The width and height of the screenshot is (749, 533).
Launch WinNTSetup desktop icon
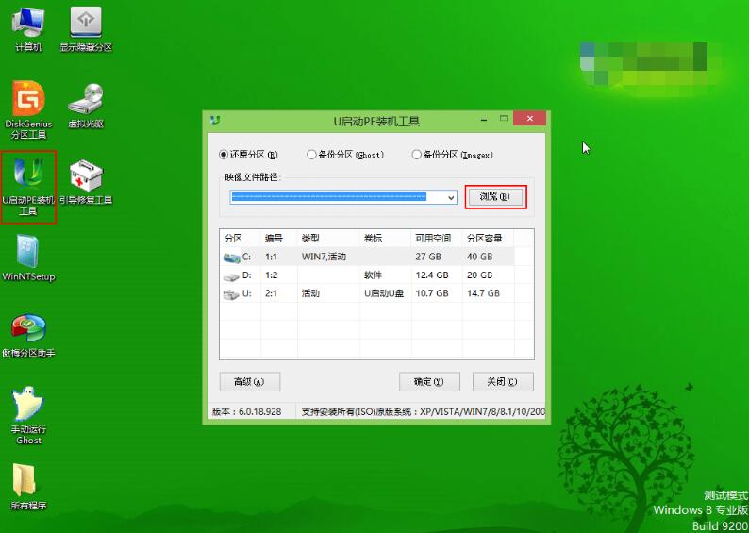pyautogui.click(x=28, y=258)
